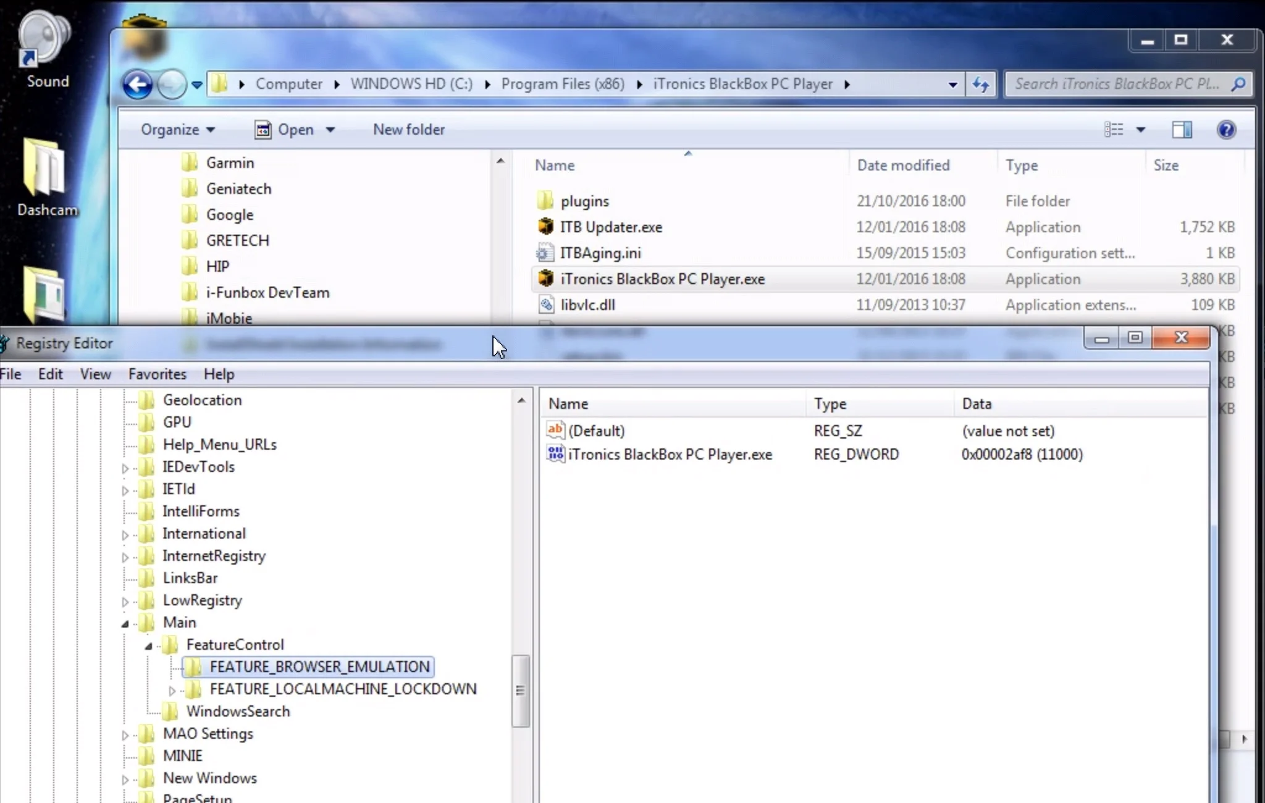Click the iTronics BlackBox DWORD value icon
This screenshot has width=1265, height=803.
click(555, 454)
